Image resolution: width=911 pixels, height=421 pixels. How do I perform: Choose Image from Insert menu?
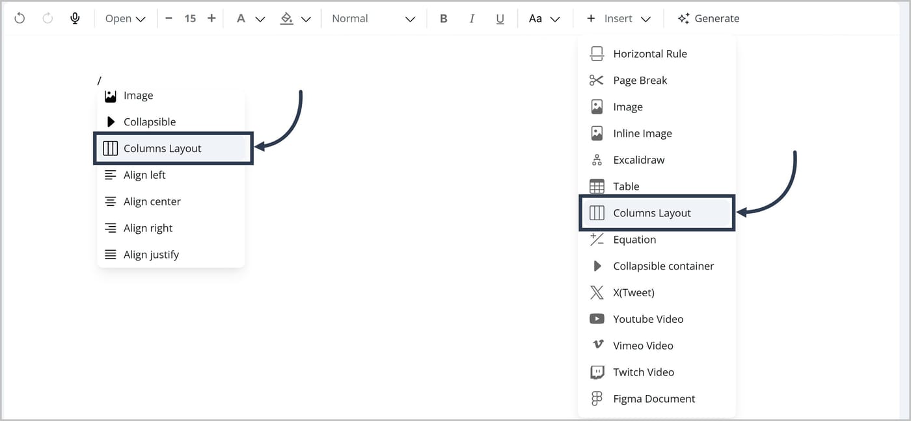tap(657, 107)
